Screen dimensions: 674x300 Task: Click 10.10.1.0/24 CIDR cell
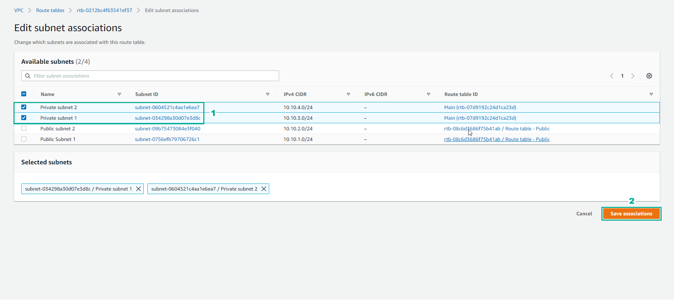tap(298, 139)
